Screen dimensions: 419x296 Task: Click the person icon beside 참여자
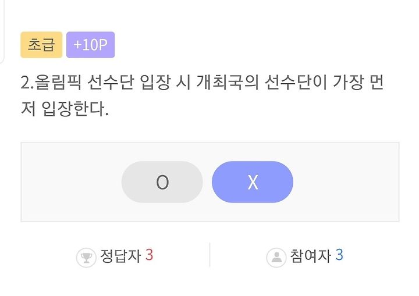click(276, 258)
